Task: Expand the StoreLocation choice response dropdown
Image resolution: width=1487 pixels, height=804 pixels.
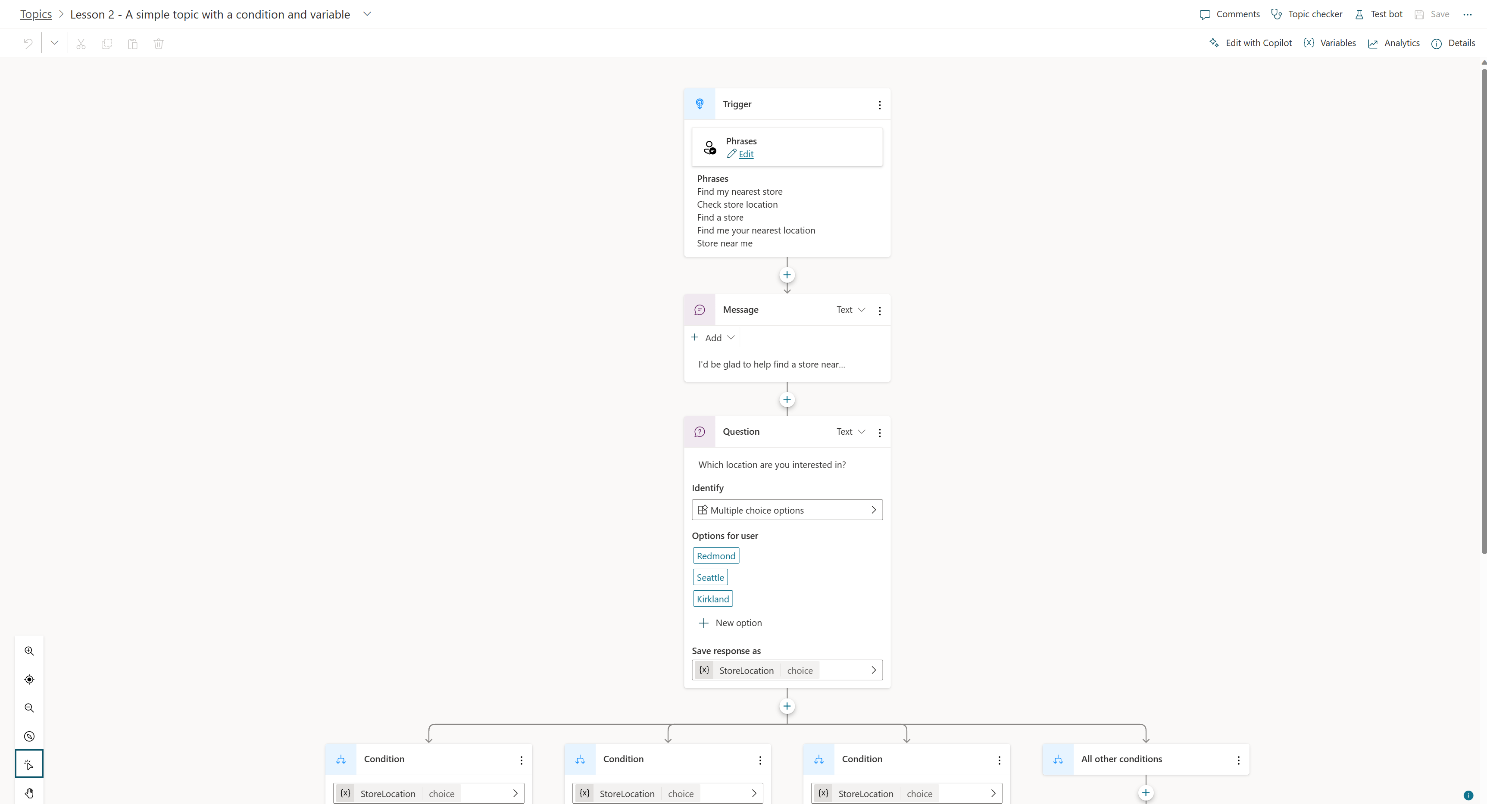Action: [x=873, y=670]
